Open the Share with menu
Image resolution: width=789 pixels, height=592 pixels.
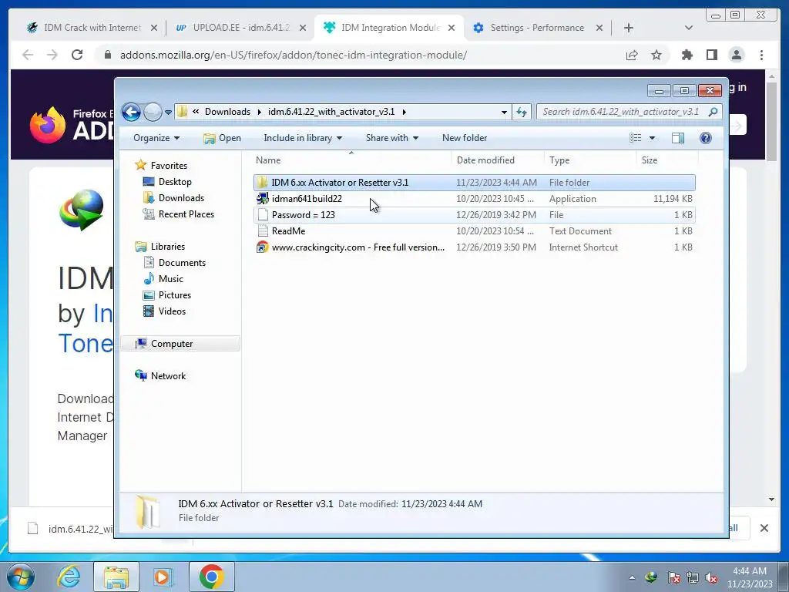[x=392, y=138]
